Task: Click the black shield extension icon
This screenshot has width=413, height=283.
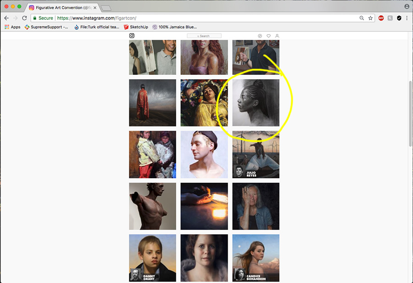Action: pos(399,18)
